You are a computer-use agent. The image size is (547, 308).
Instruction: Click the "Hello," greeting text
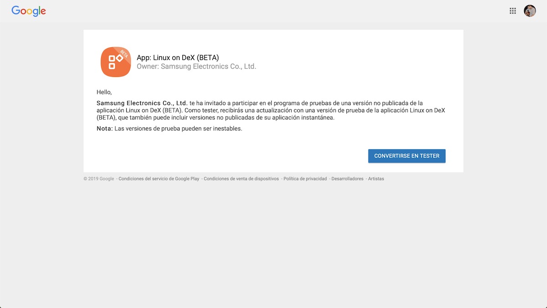pyautogui.click(x=103, y=91)
